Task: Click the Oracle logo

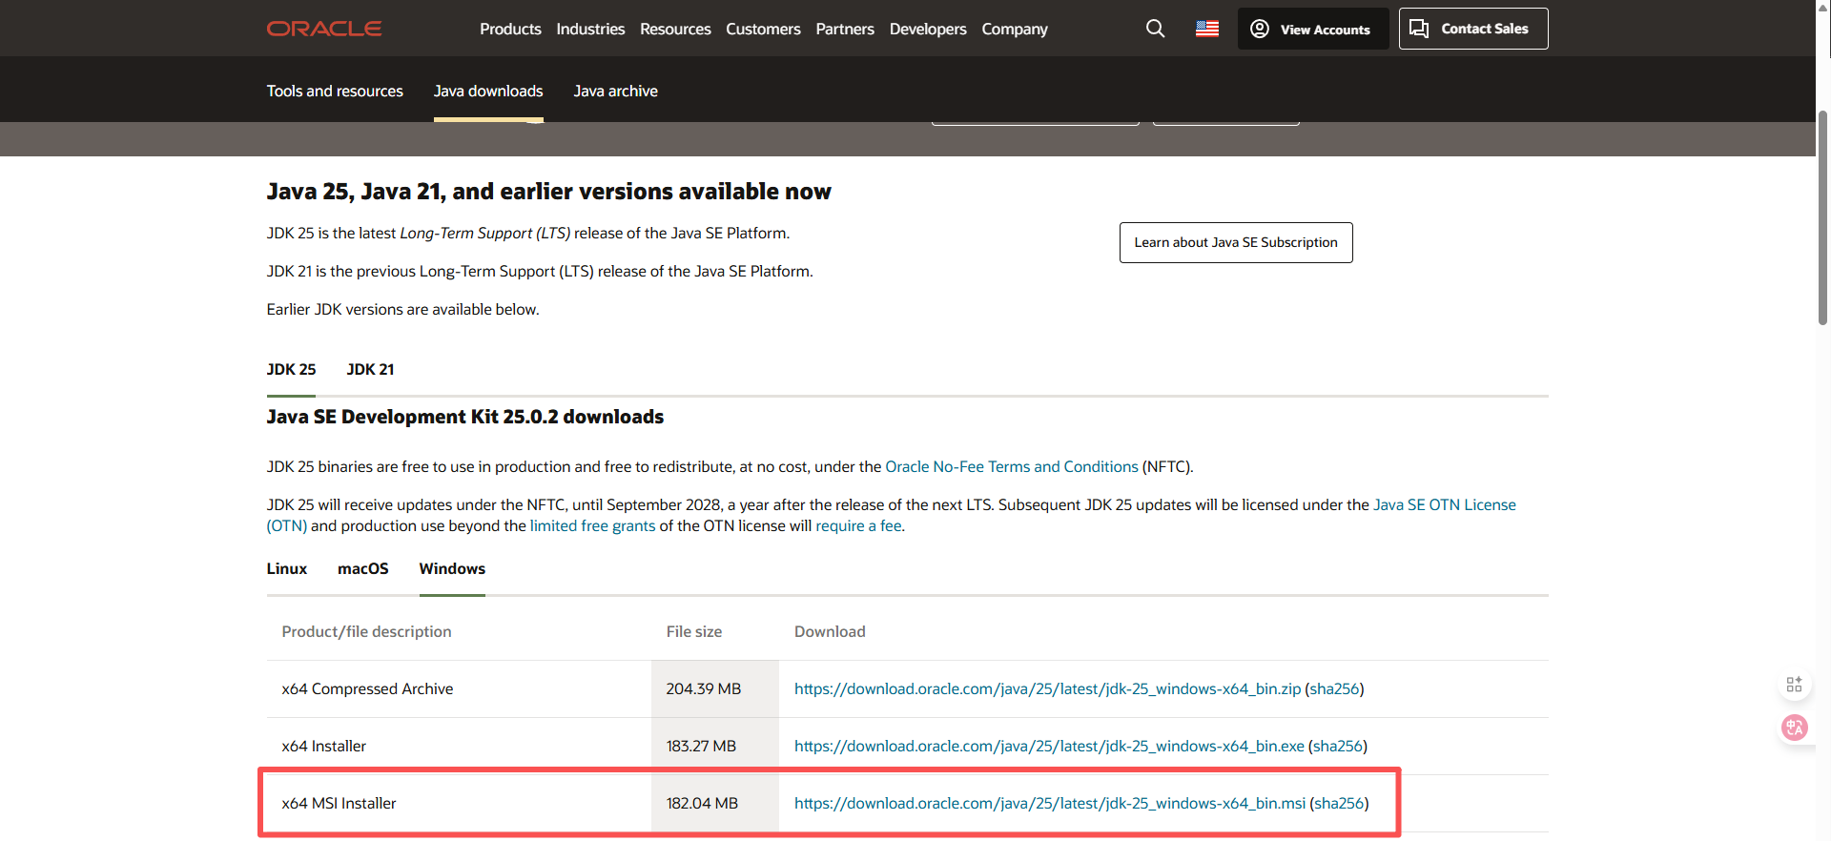Action: pyautogui.click(x=323, y=29)
